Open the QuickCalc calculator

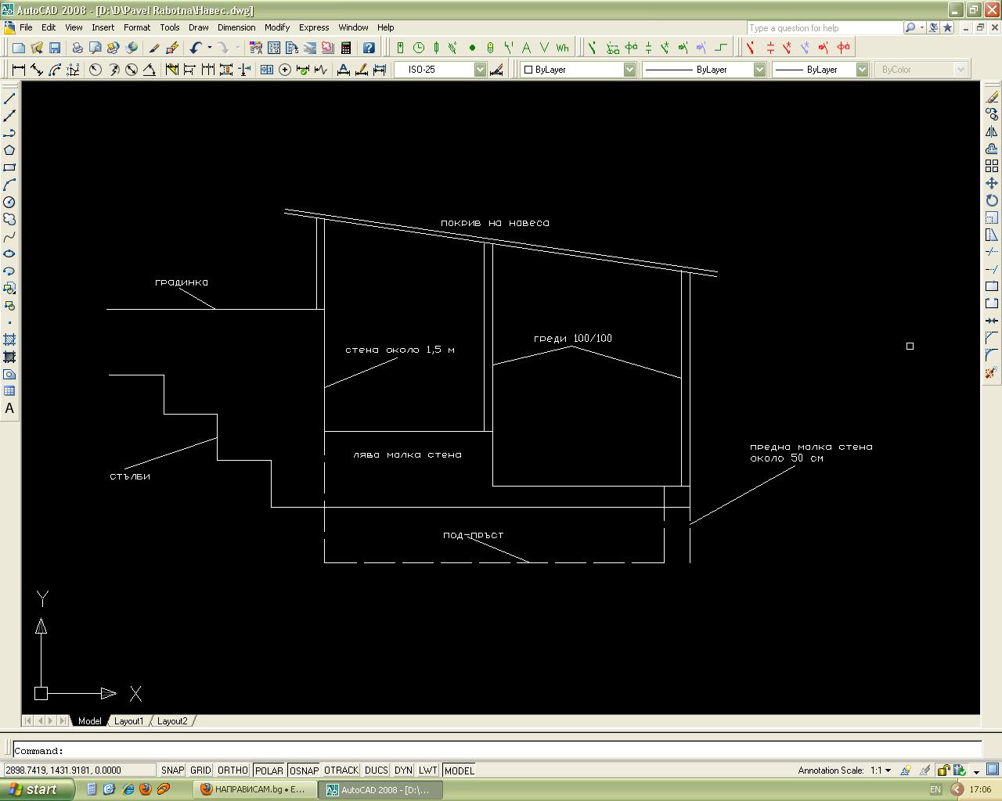click(x=345, y=48)
